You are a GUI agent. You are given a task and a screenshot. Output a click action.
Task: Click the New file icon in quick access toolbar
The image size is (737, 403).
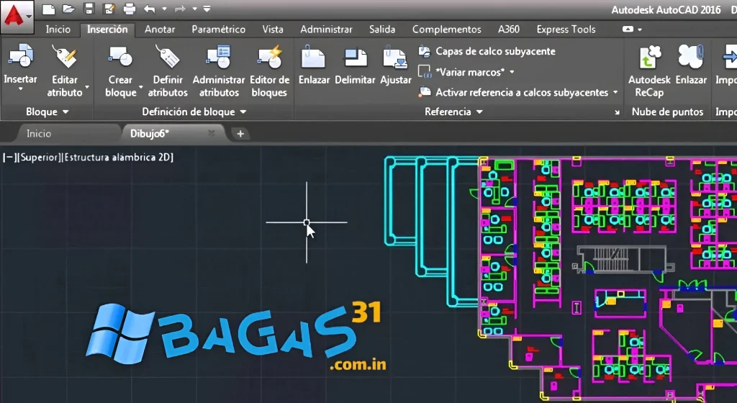coord(48,9)
